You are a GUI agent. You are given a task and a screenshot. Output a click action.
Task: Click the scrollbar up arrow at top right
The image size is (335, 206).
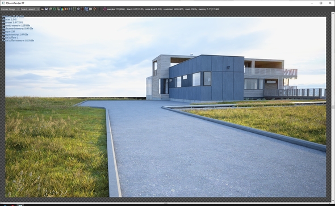pos(333,14)
